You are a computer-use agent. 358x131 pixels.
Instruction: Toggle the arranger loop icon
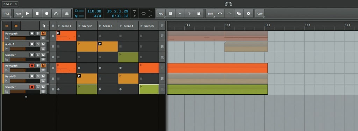tap(144, 14)
